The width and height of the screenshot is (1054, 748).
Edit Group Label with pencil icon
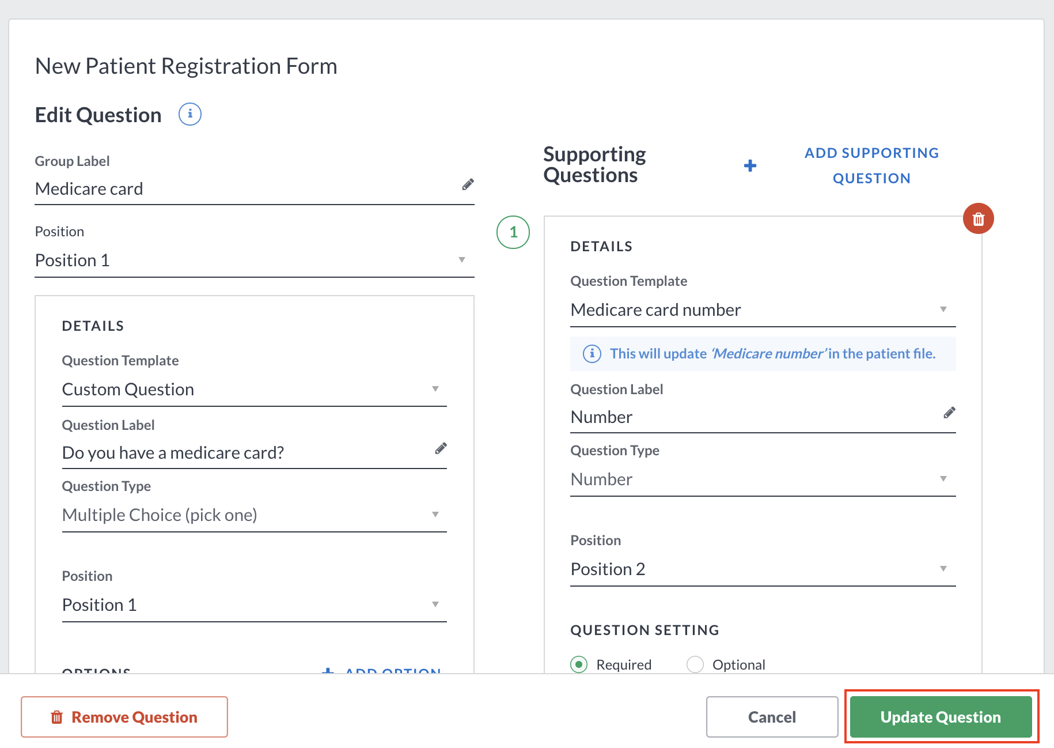[x=468, y=184]
